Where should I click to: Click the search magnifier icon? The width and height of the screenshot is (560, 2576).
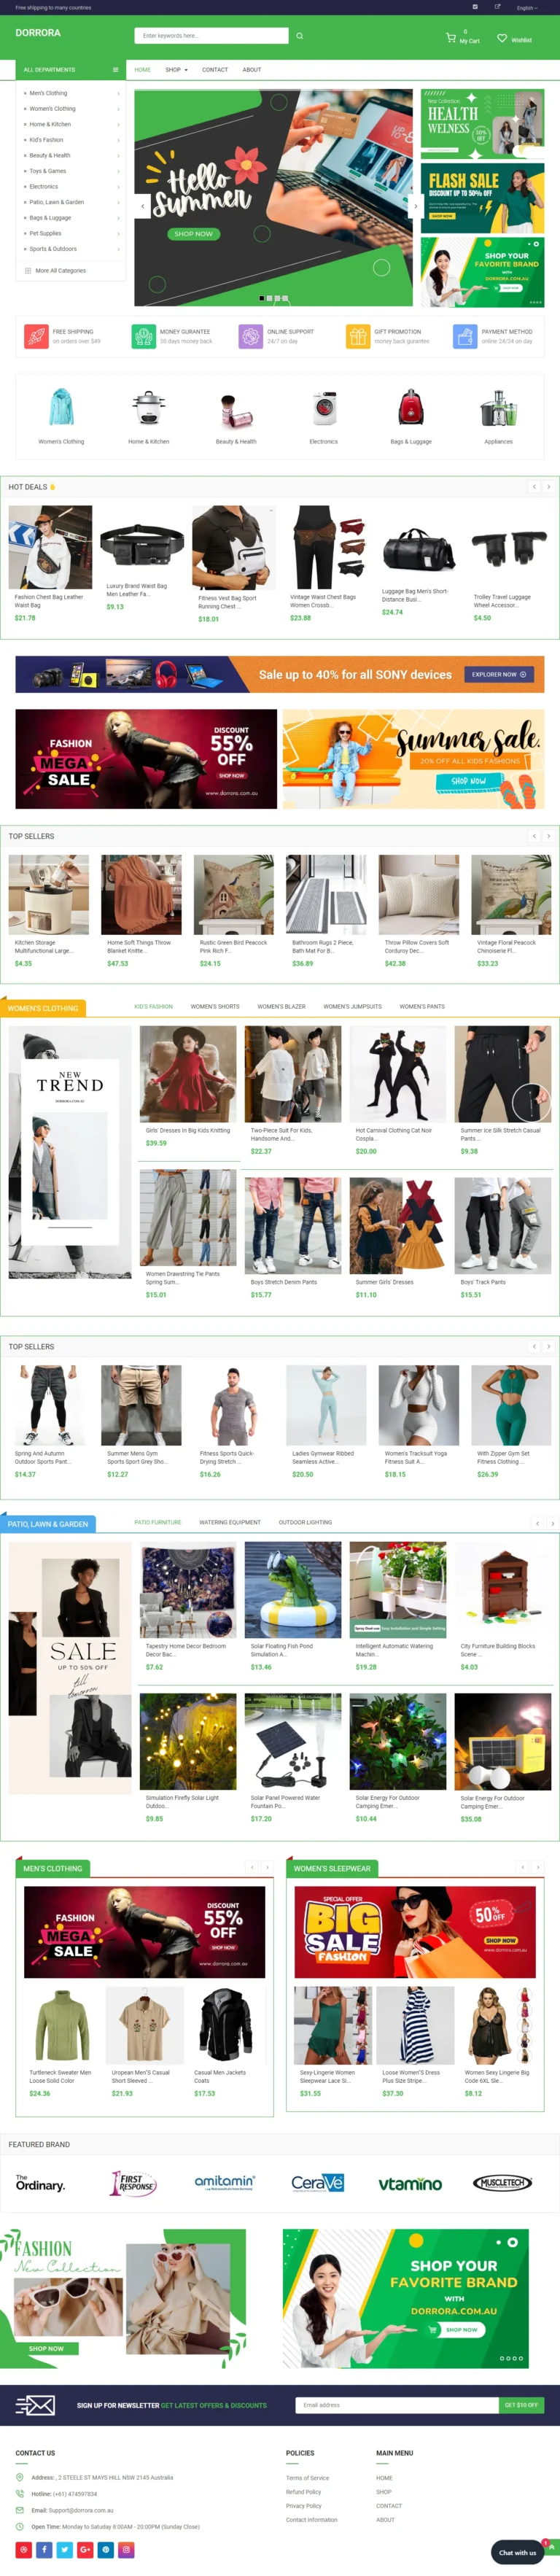(299, 36)
